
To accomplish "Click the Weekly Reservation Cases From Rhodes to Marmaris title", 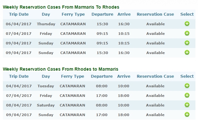I will [60, 69].
